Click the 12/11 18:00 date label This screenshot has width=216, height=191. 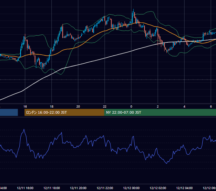click(x=52, y=188)
